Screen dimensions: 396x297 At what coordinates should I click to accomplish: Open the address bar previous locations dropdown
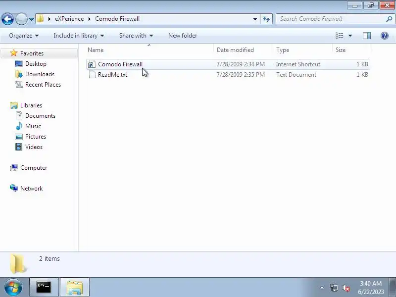[255, 19]
